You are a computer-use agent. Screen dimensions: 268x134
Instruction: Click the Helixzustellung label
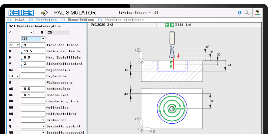61,114
